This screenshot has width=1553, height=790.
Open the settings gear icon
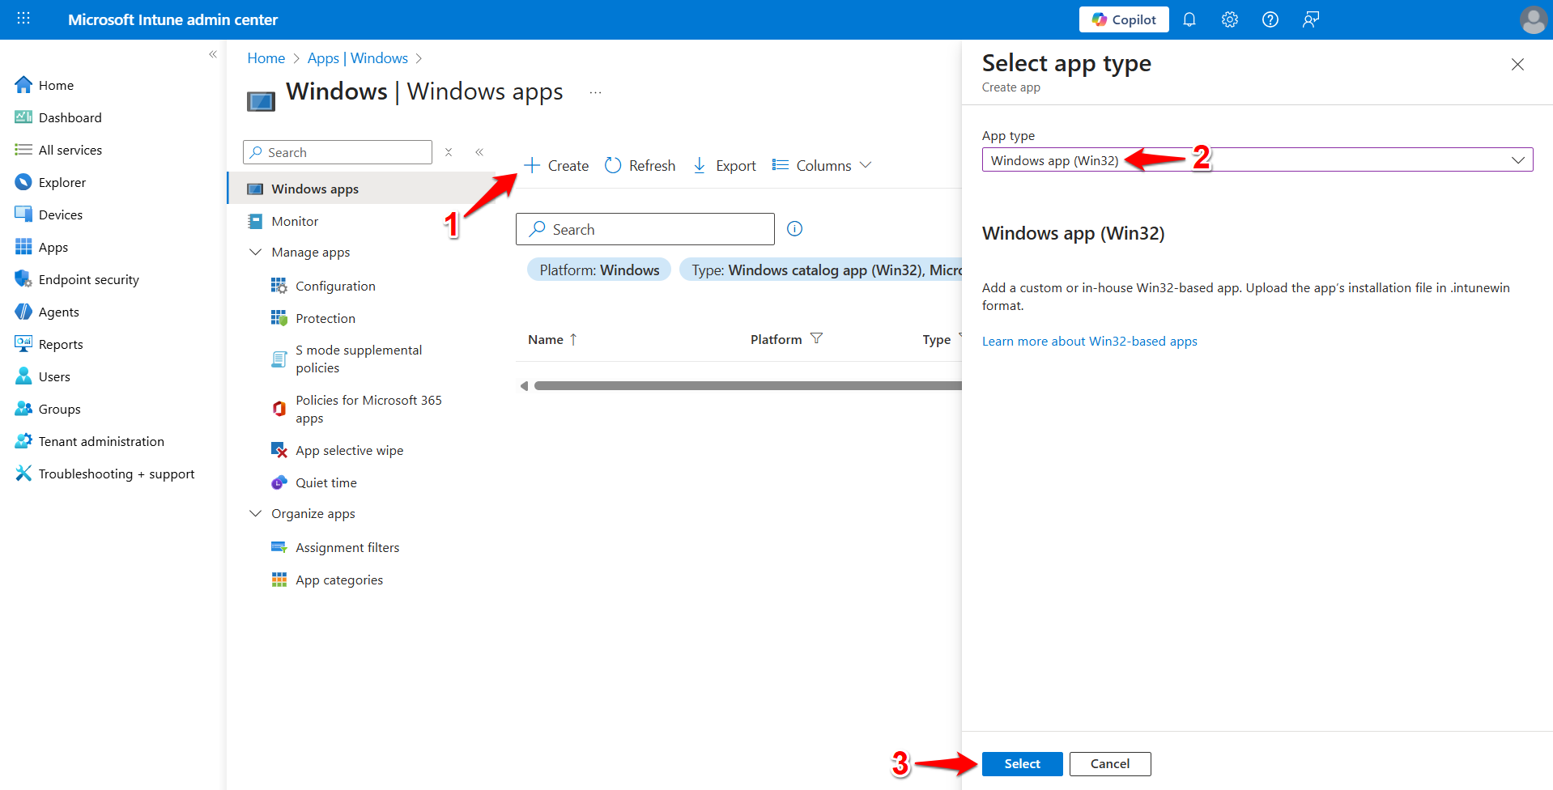click(1230, 19)
